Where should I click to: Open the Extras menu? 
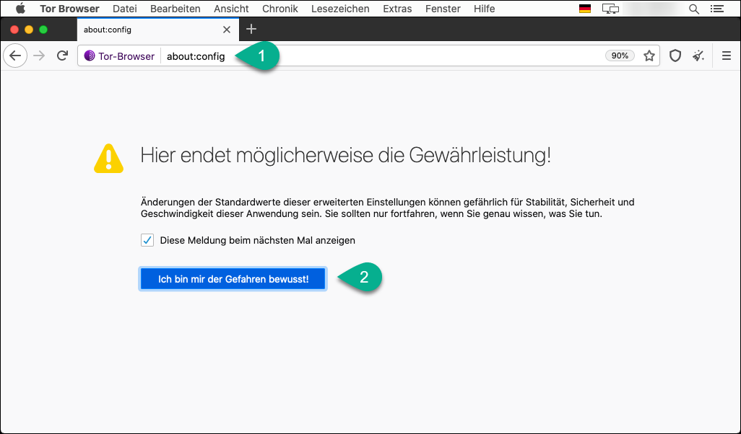397,9
